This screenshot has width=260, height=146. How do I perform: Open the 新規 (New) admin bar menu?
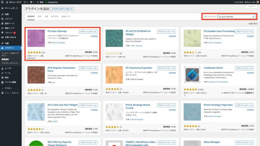coord(40,2)
